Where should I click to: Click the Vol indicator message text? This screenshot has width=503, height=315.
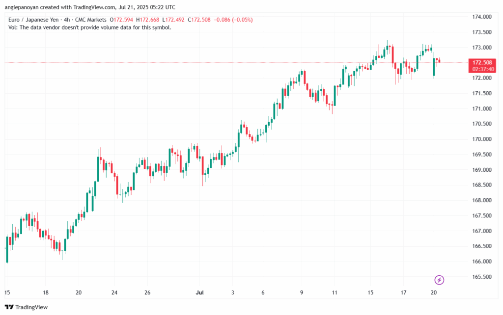pos(90,27)
